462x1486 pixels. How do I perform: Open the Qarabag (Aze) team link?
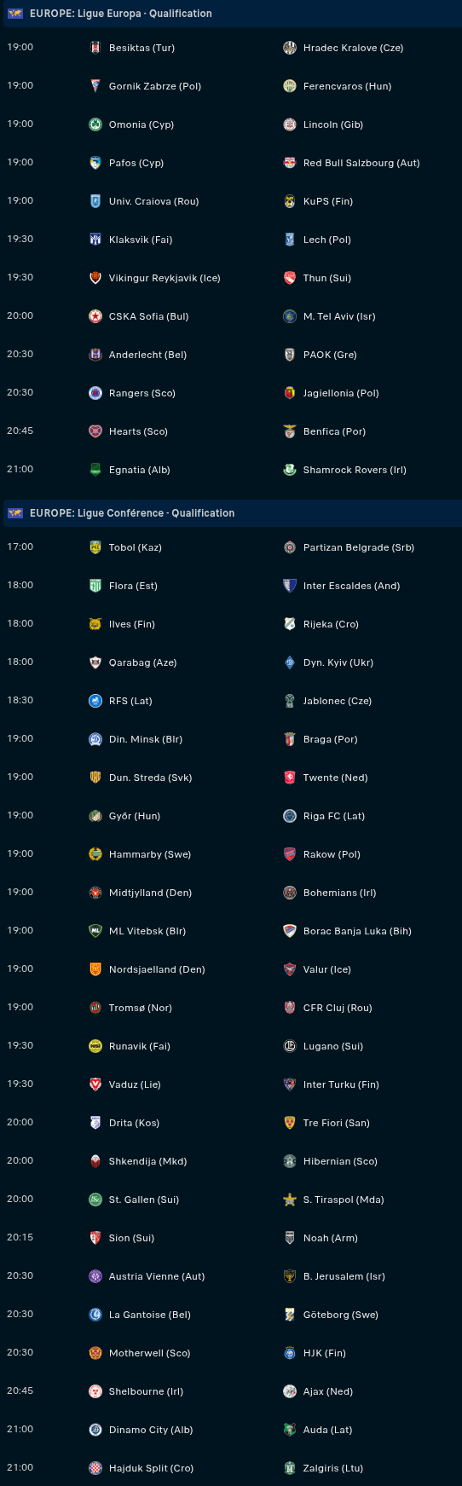(x=142, y=662)
